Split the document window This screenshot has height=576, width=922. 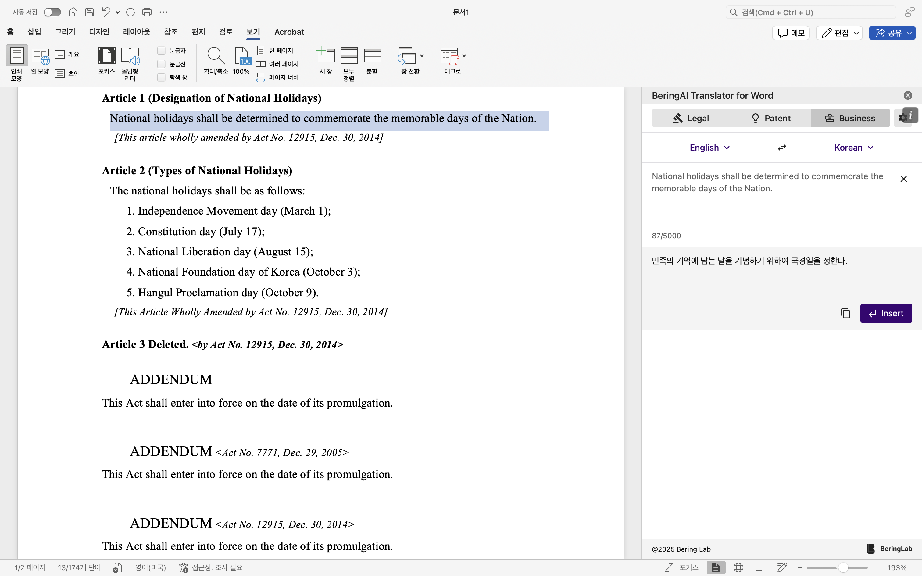tap(372, 60)
